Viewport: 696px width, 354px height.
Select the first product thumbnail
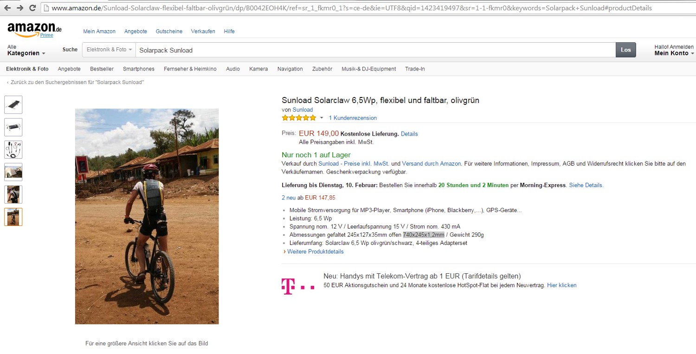13,105
